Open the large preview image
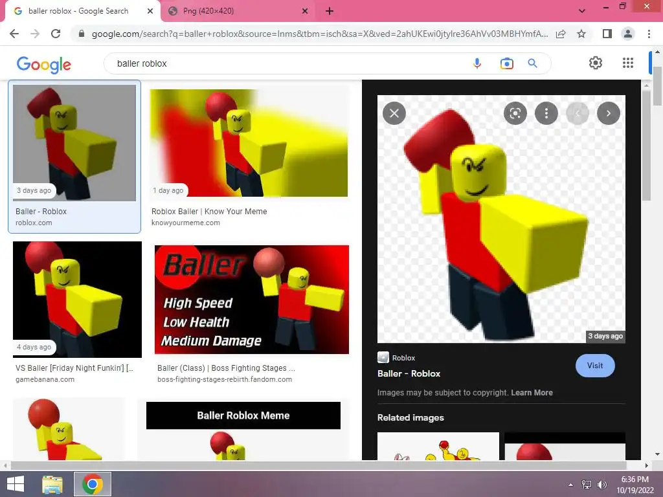Screen dimensions: 663x497 pyautogui.click(x=501, y=219)
